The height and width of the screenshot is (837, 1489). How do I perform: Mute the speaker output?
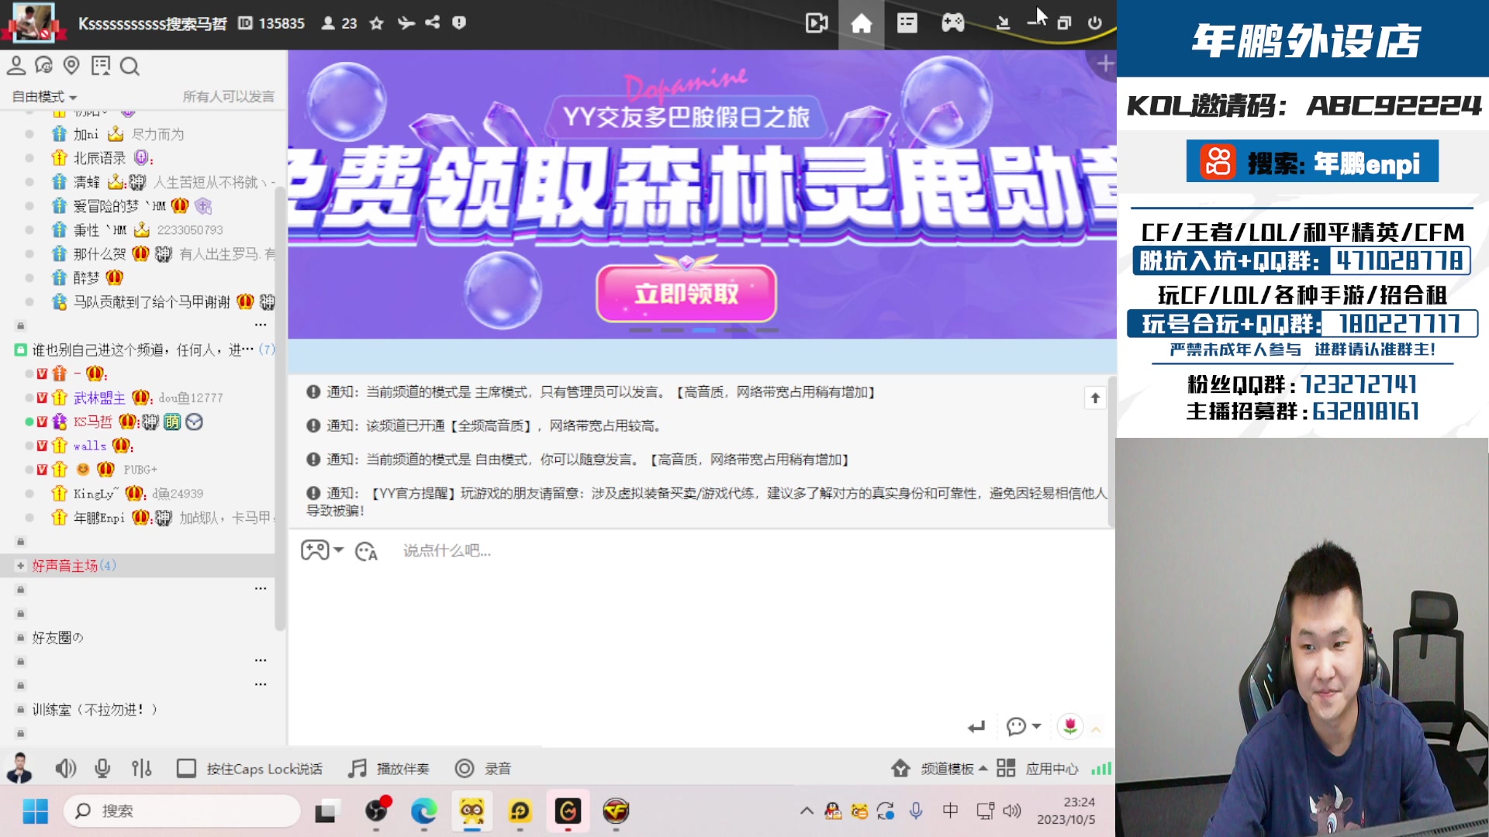click(x=66, y=769)
